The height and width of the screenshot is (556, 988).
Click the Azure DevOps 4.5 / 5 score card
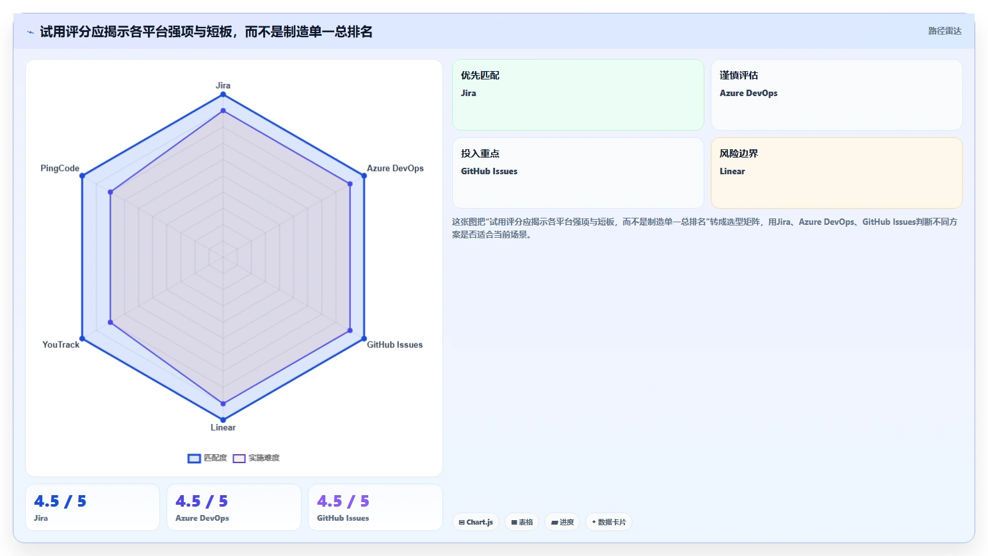pos(234,507)
